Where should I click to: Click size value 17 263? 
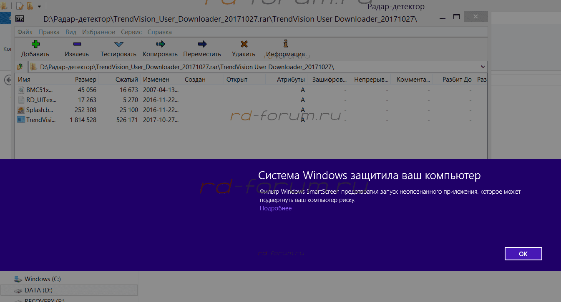point(87,100)
